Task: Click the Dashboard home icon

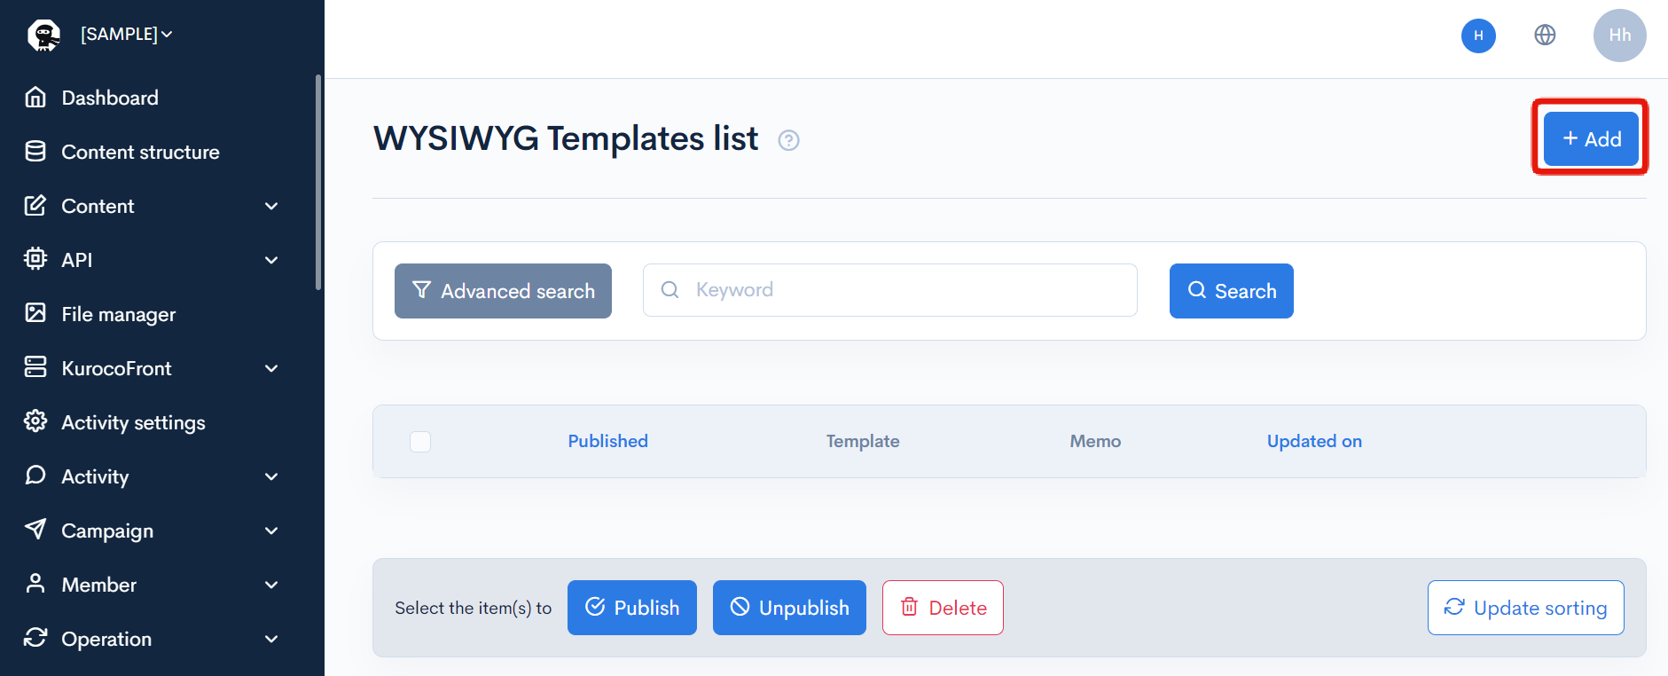Action: pos(35,97)
